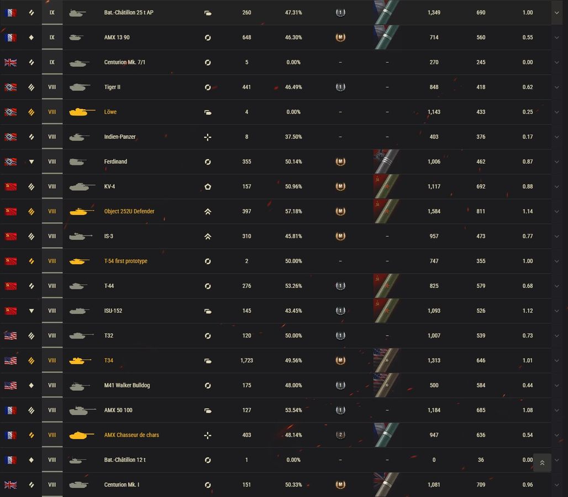Click the UK flag next to Centurion Mk. 7/1

pyautogui.click(x=10, y=62)
